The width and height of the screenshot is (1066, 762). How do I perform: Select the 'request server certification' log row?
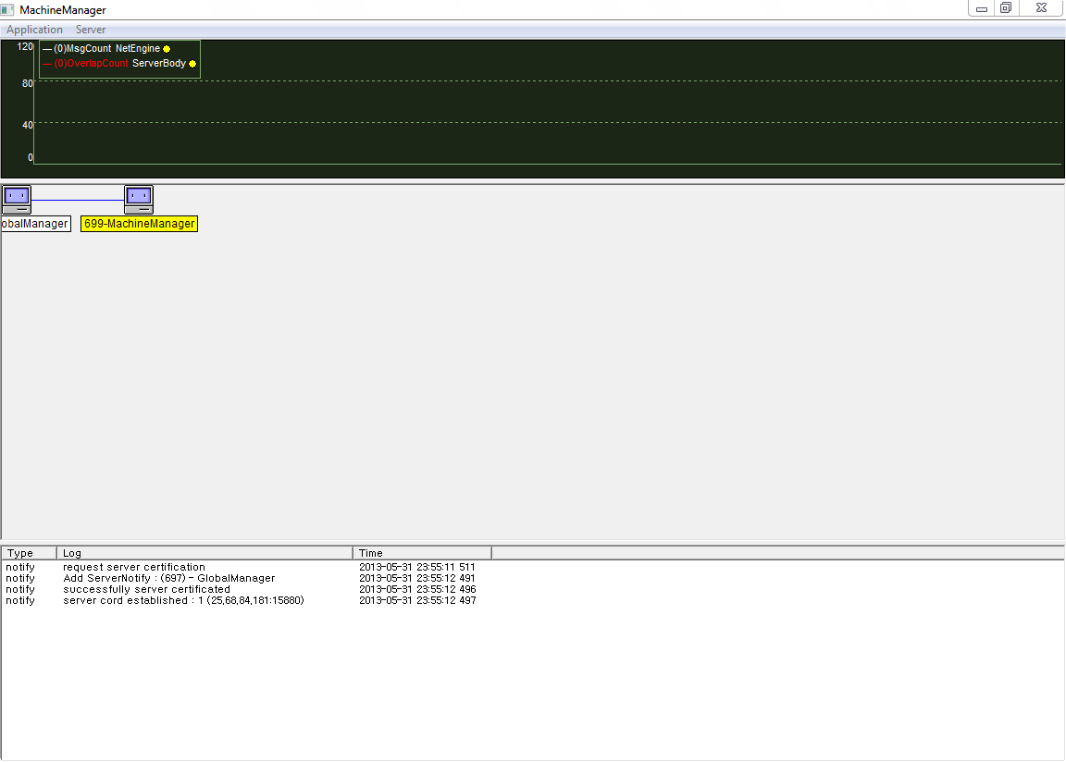134,567
